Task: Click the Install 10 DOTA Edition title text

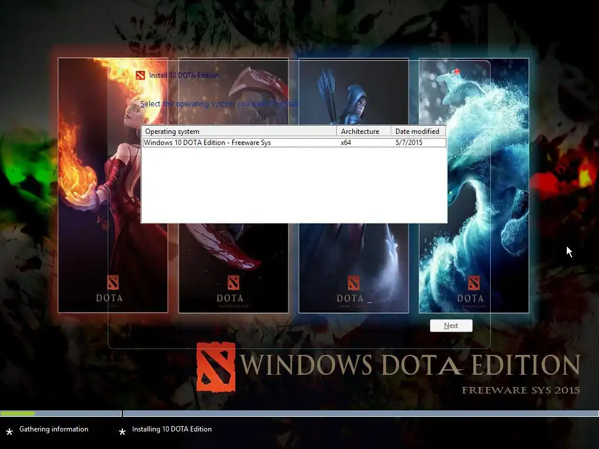Action: (184, 75)
